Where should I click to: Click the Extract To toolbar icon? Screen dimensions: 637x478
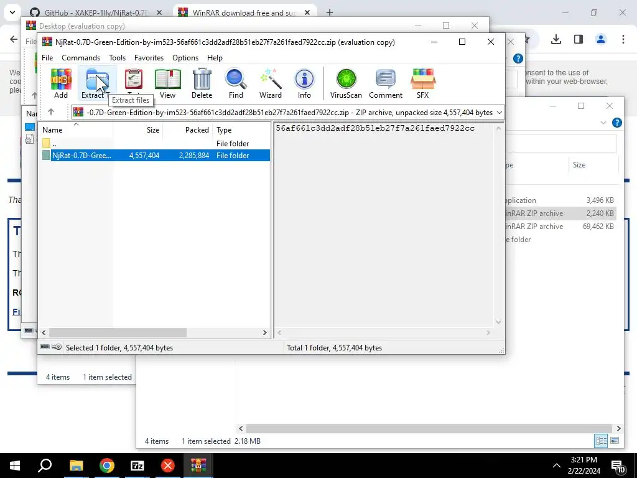(97, 83)
